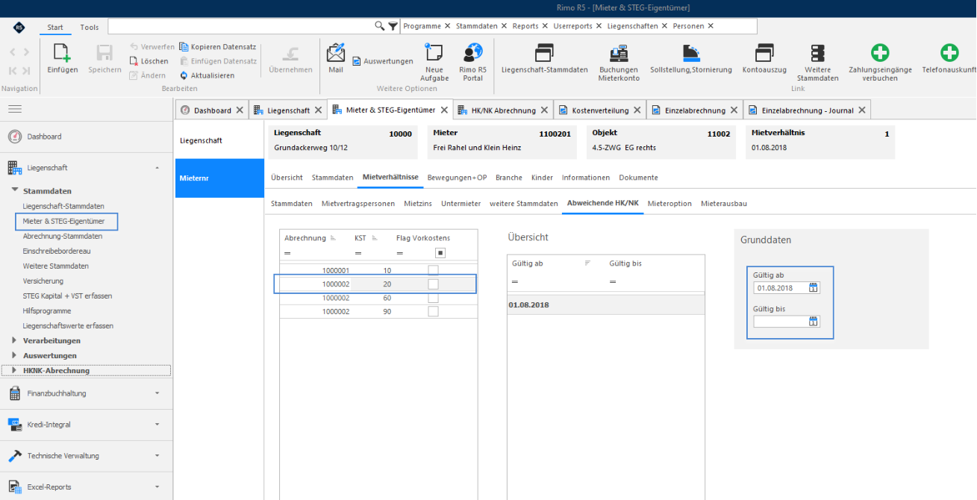Open the Gültig ab date picker

coord(814,287)
